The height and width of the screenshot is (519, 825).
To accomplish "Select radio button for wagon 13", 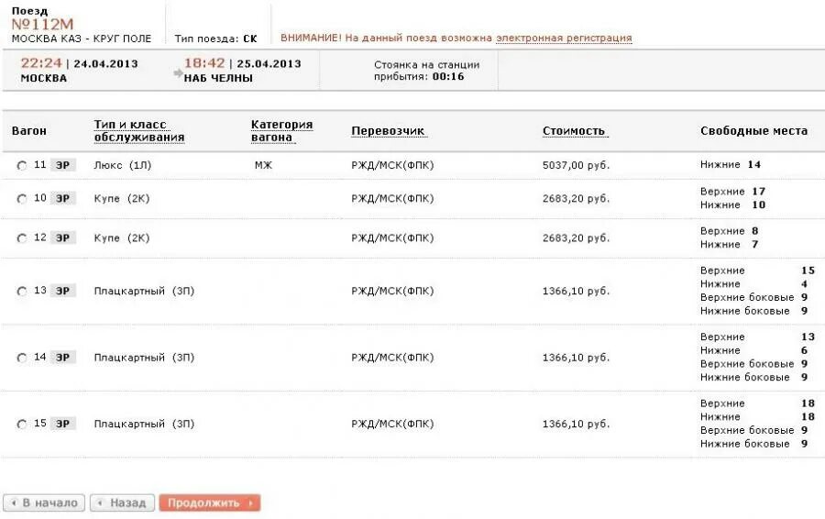I will 22,292.
